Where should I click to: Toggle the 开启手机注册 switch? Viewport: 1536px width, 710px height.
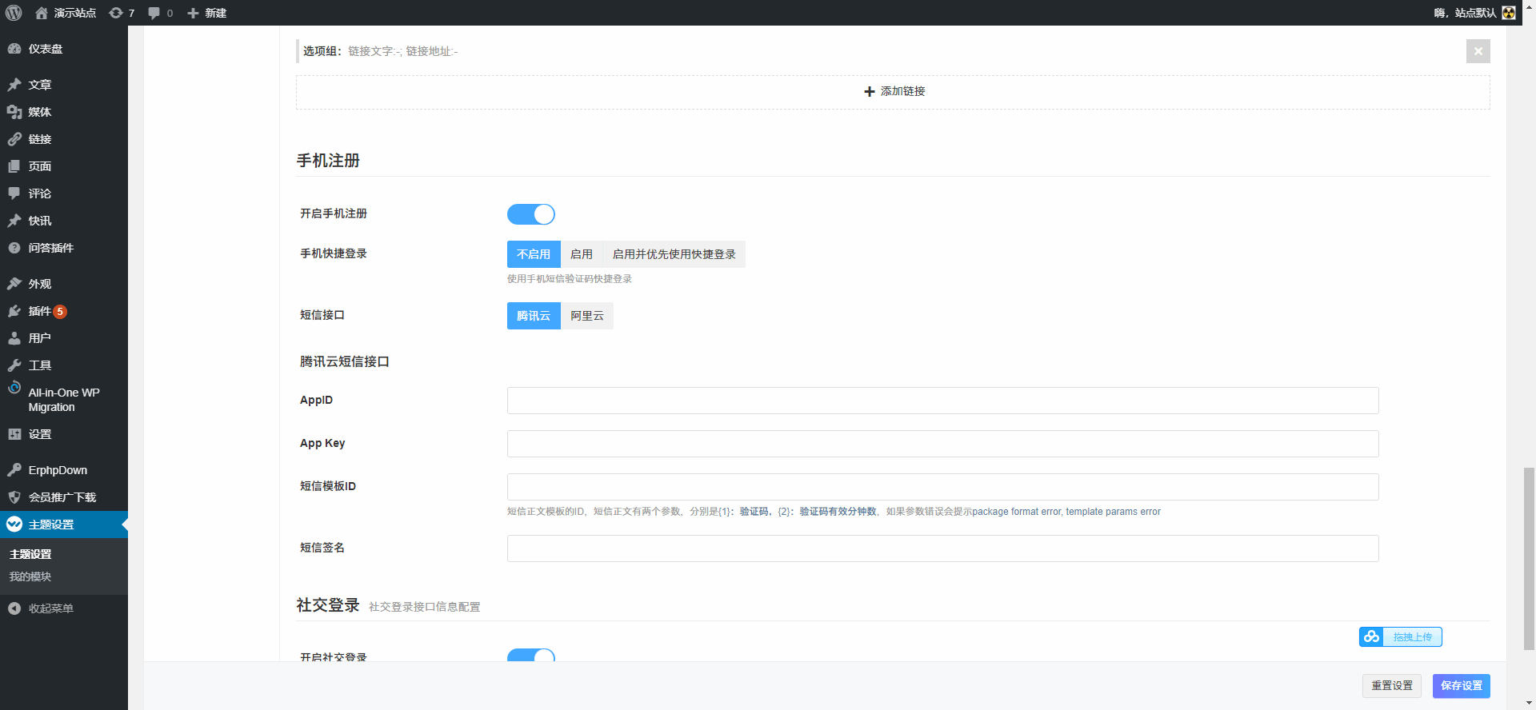(530, 214)
